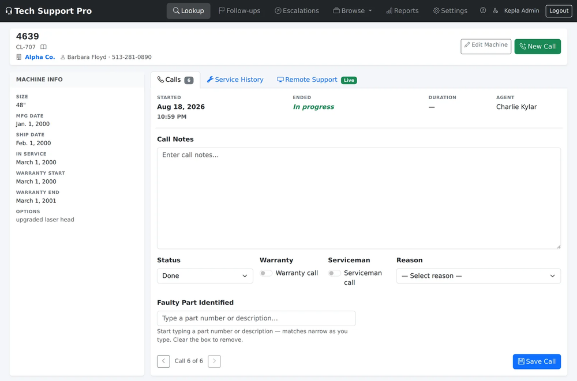Enable the Warranty call switch

(265, 273)
